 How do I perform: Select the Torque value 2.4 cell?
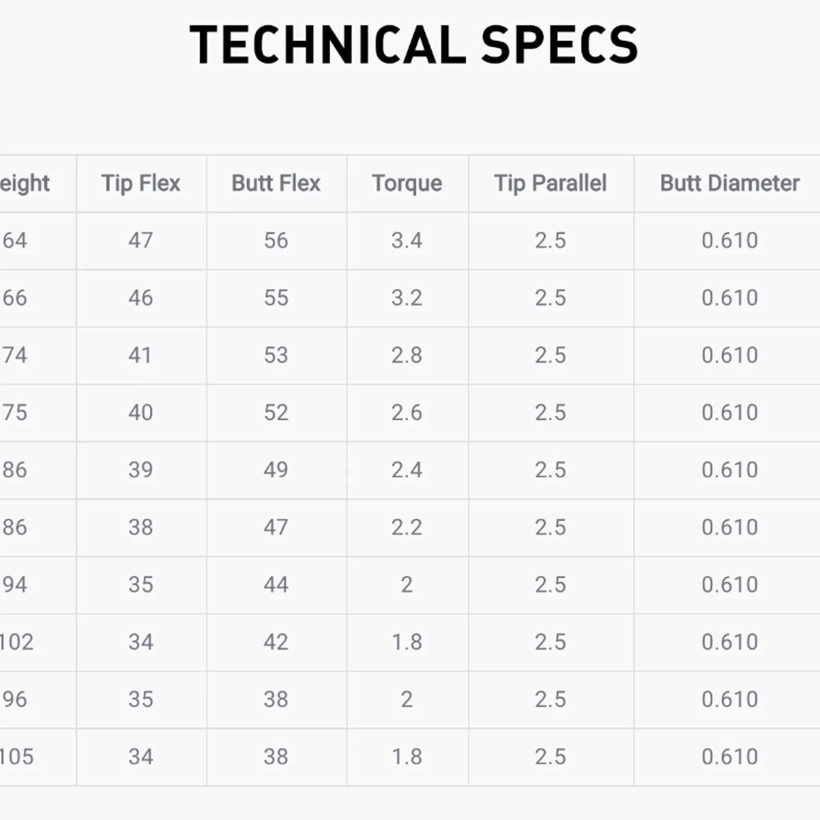(407, 470)
